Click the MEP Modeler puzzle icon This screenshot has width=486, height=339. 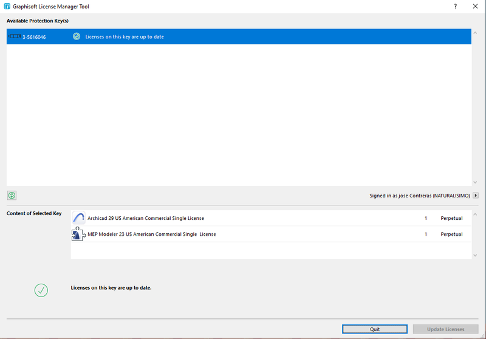[x=78, y=234]
